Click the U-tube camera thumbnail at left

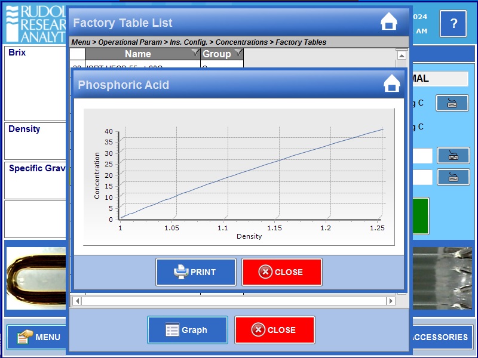click(36, 278)
